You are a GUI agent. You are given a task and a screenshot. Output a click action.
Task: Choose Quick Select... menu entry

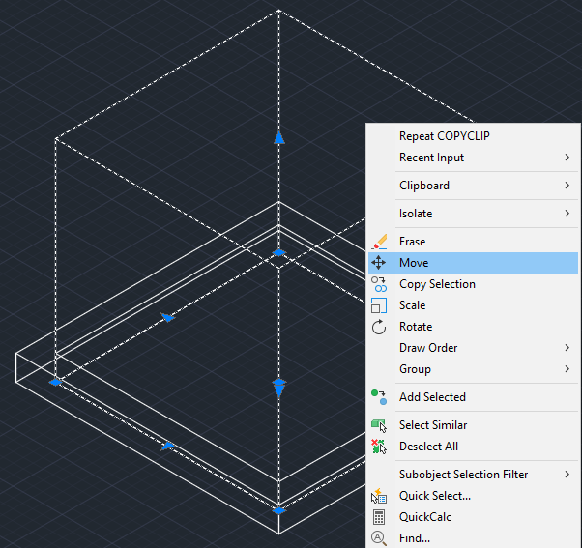[x=474, y=496]
